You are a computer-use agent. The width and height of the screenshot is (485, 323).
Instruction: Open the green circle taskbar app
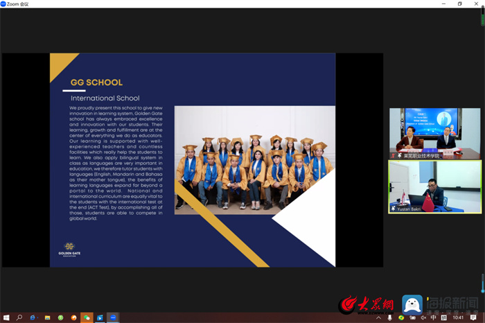60,317
